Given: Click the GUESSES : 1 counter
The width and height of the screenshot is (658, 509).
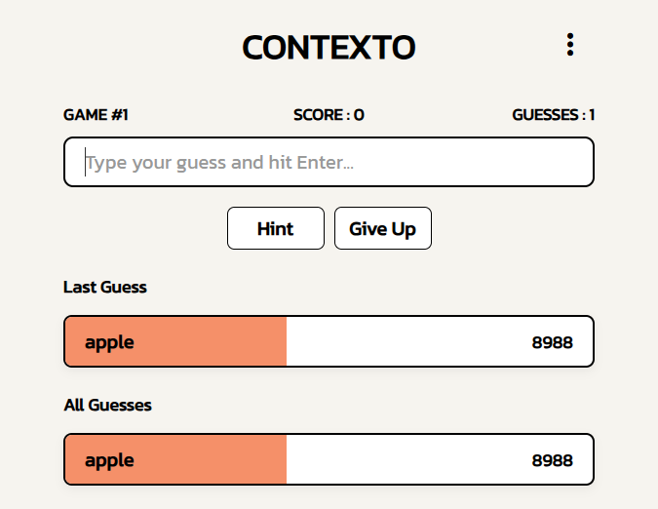Looking at the screenshot, I should [x=554, y=114].
